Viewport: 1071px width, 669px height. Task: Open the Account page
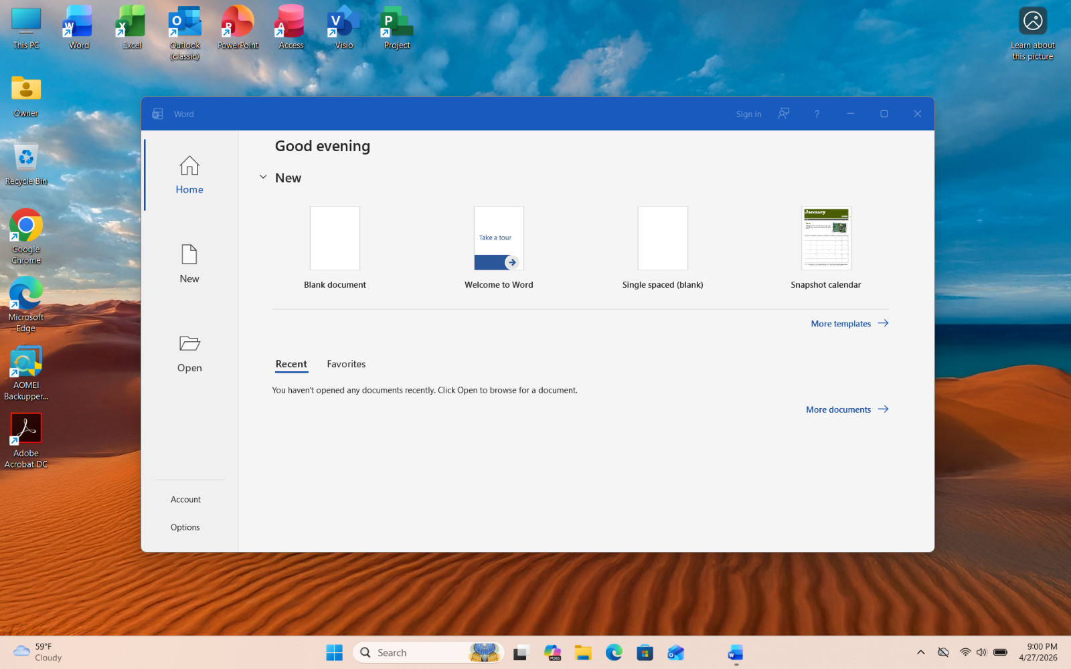point(185,499)
